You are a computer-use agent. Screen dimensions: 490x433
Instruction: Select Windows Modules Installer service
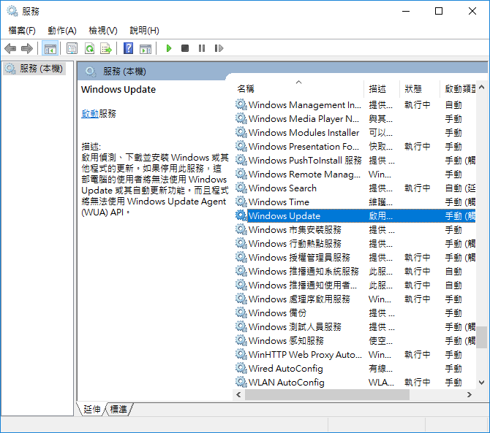(355, 133)
